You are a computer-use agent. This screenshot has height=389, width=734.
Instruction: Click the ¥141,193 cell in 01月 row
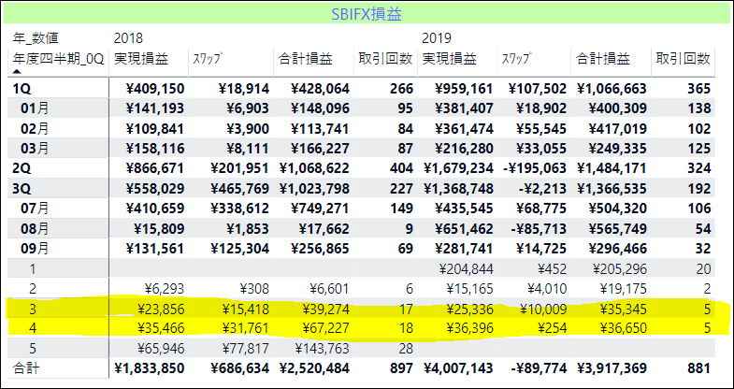pyautogui.click(x=155, y=108)
